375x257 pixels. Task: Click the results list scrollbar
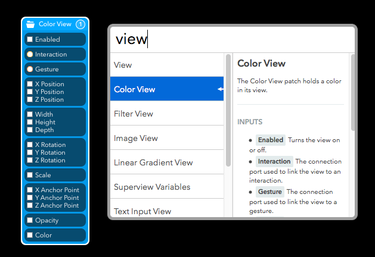(x=228, y=110)
